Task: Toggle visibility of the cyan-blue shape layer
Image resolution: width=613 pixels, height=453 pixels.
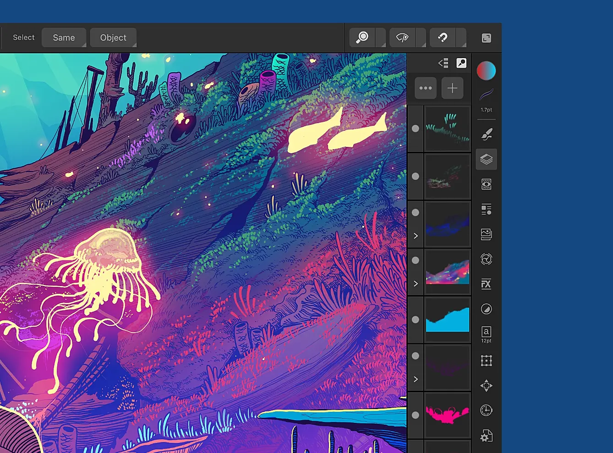Action: point(416,319)
